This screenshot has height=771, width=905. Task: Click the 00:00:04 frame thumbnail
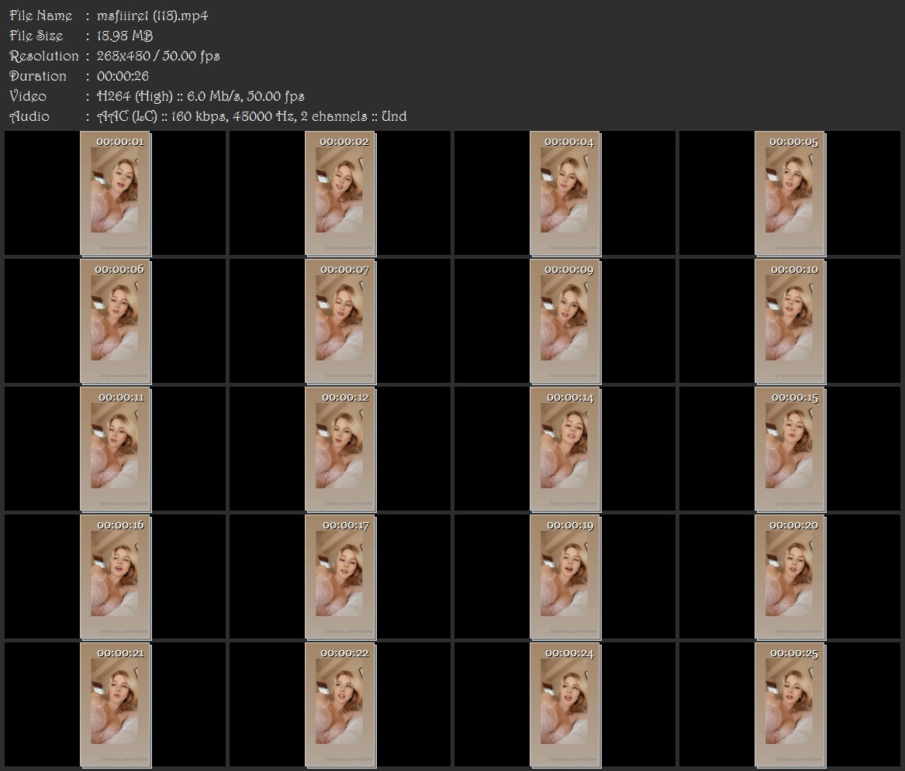[565, 193]
